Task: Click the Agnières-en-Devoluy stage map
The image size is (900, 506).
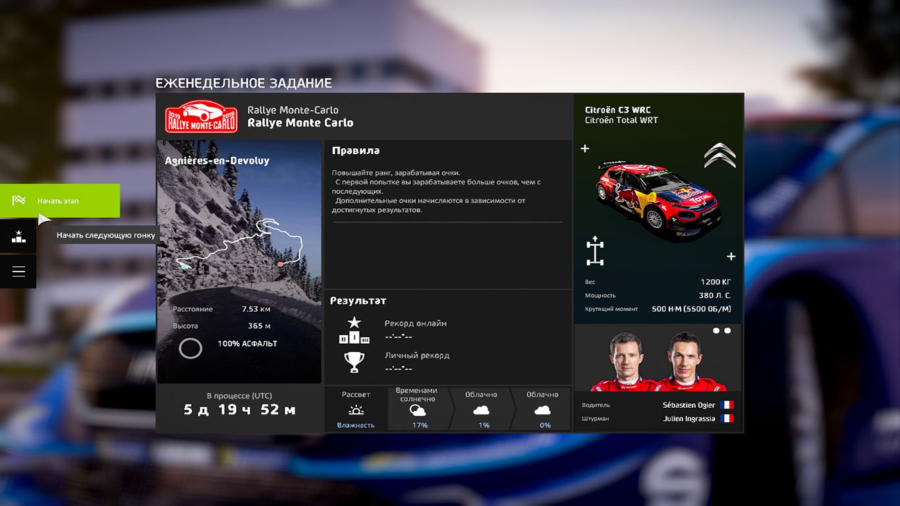Action: (239, 261)
